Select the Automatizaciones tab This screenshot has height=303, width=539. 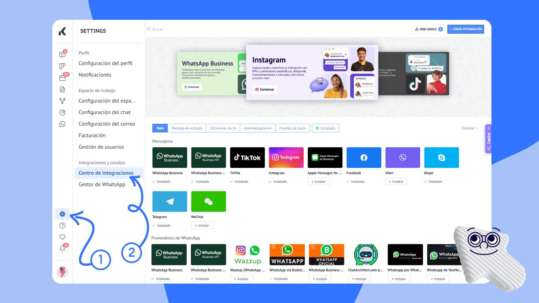(258, 128)
